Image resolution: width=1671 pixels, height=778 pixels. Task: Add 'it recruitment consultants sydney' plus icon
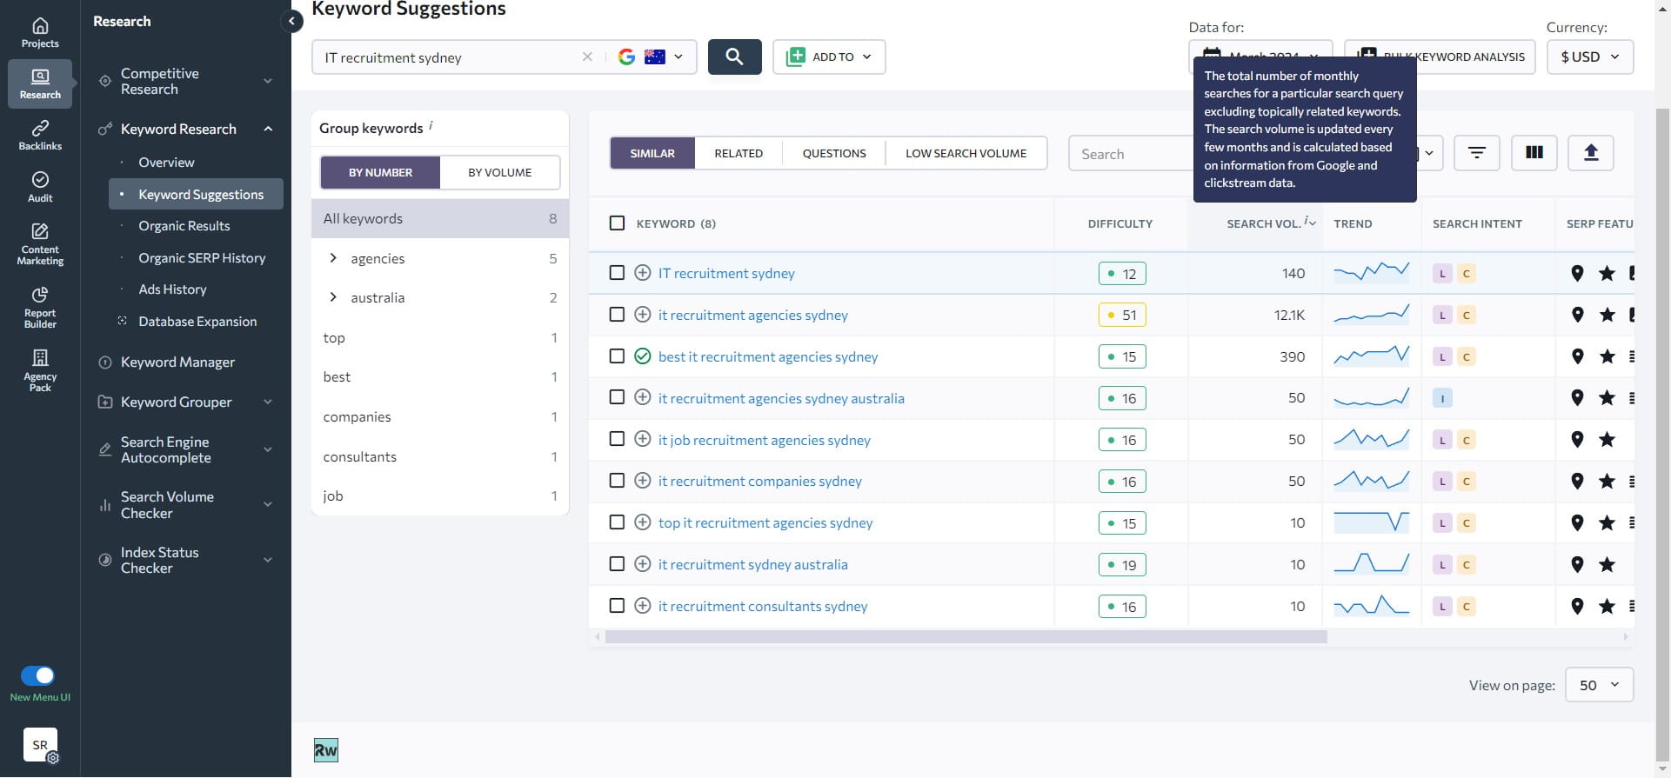[x=642, y=606]
